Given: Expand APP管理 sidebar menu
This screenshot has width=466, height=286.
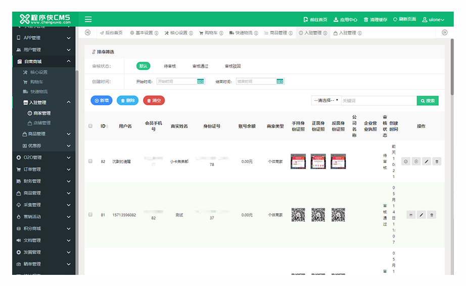Looking at the screenshot, I should [x=43, y=38].
